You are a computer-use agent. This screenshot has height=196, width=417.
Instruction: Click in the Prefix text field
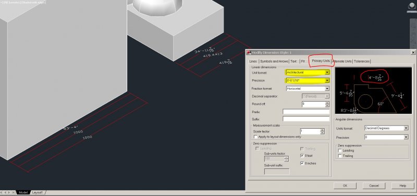(306, 112)
